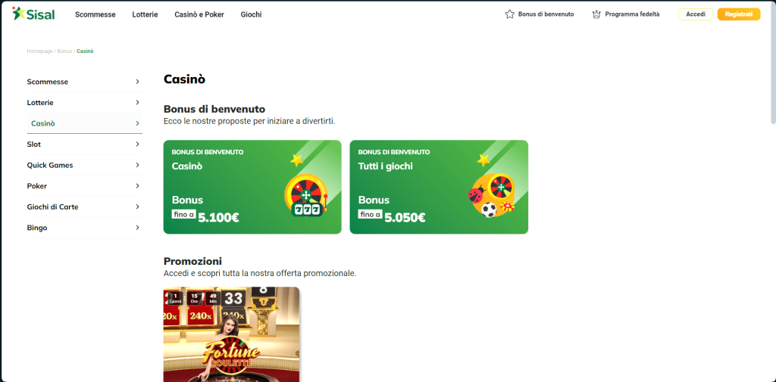Open the Fortune Roulette promotion thumbnail
The width and height of the screenshot is (776, 382).
pyautogui.click(x=231, y=334)
